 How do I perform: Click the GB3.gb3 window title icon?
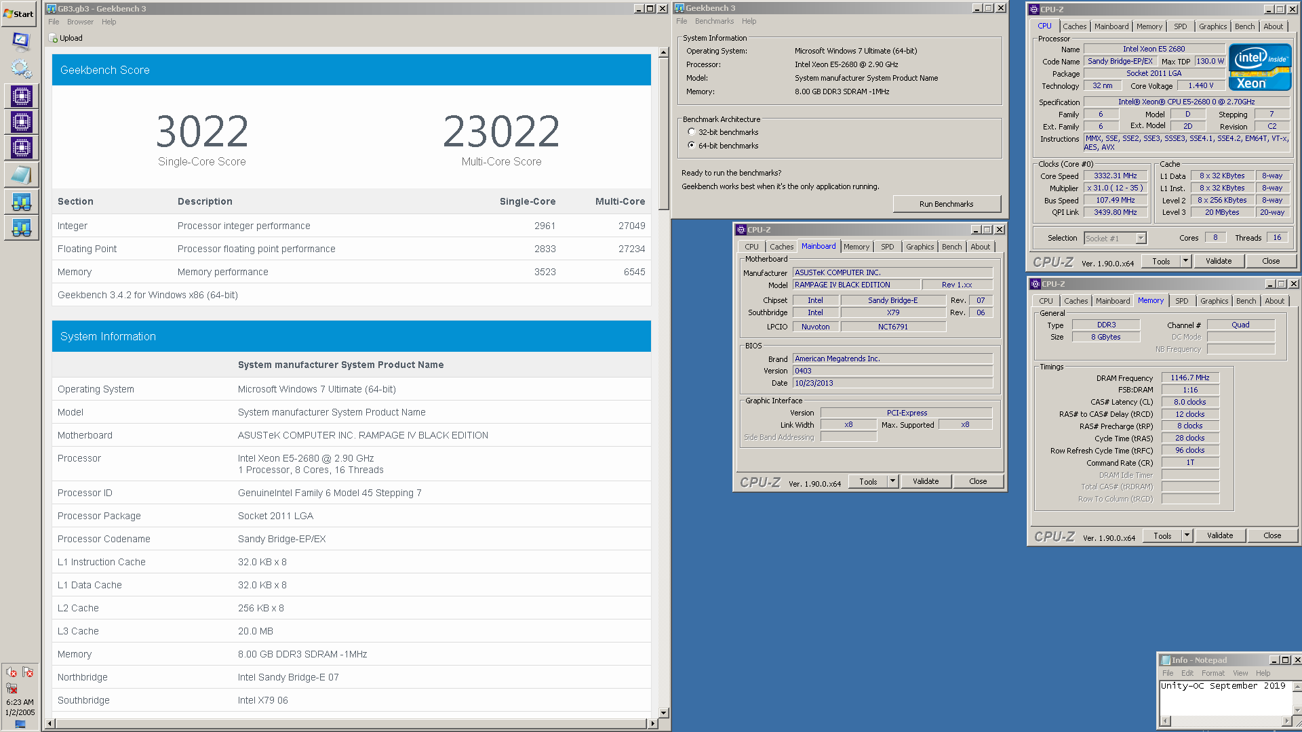(x=52, y=9)
